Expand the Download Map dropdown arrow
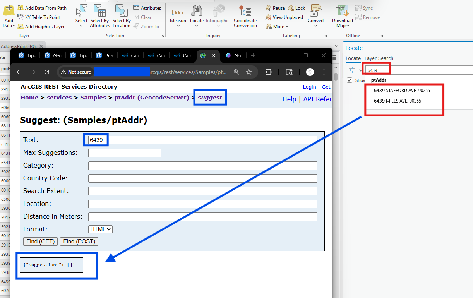Screen dimensions: 473x298 [348, 26]
